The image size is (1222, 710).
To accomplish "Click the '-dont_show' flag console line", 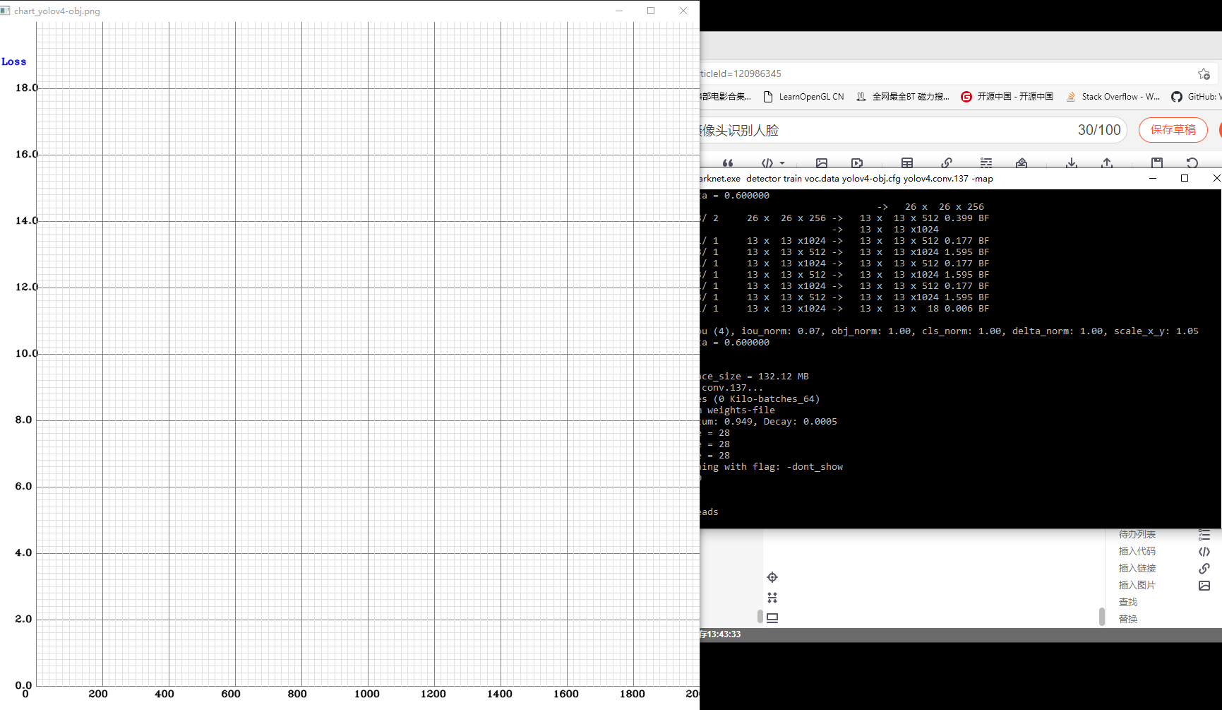I will click(x=772, y=467).
